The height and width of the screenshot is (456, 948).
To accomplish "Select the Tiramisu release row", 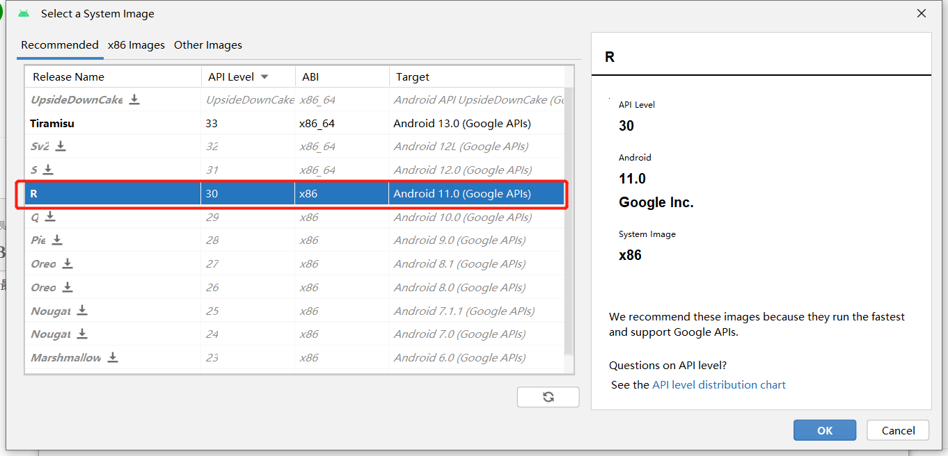I will point(294,123).
